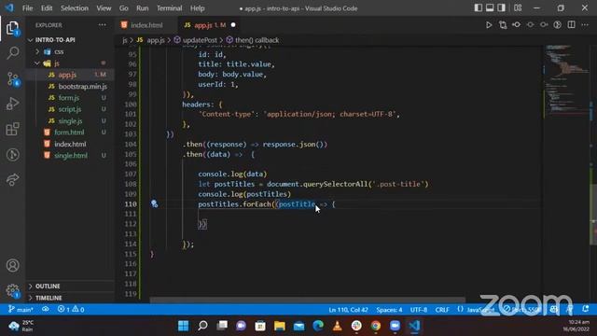This screenshot has width=597, height=336.
Task: Open the Search view in activity bar
Action: click(x=12, y=52)
